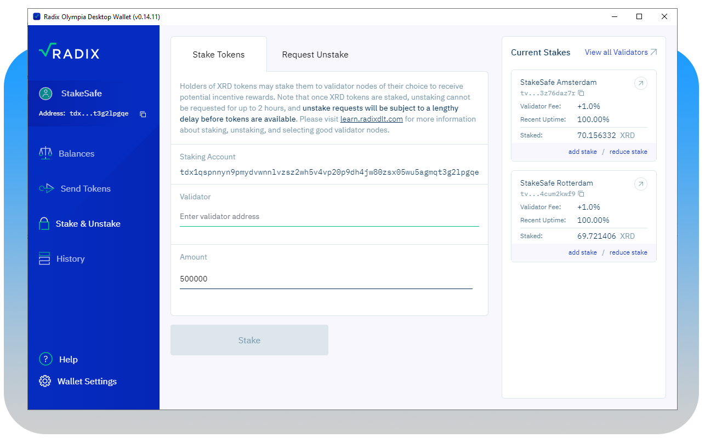
Task: Click the Stake button
Action: (249, 340)
